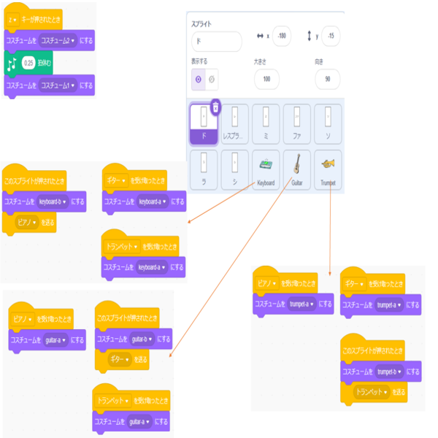The width and height of the screenshot is (438, 438).
Task: Open ピアノ received dropdown above guitar-a block
Action: tap(23, 319)
